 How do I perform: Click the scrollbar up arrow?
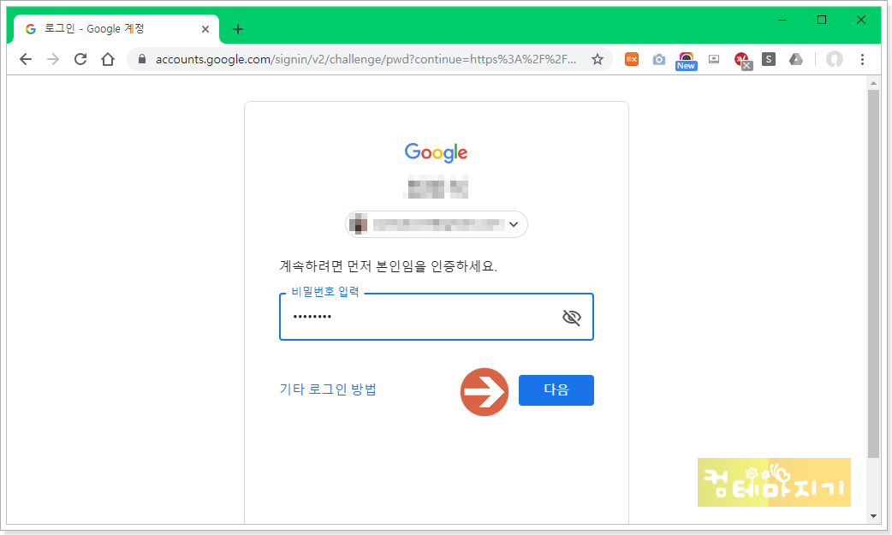pos(874,83)
